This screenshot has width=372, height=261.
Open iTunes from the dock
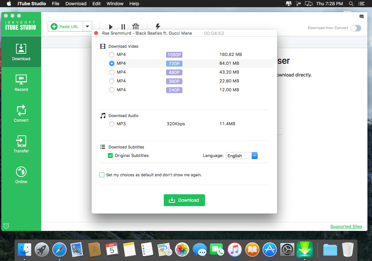[235, 250]
